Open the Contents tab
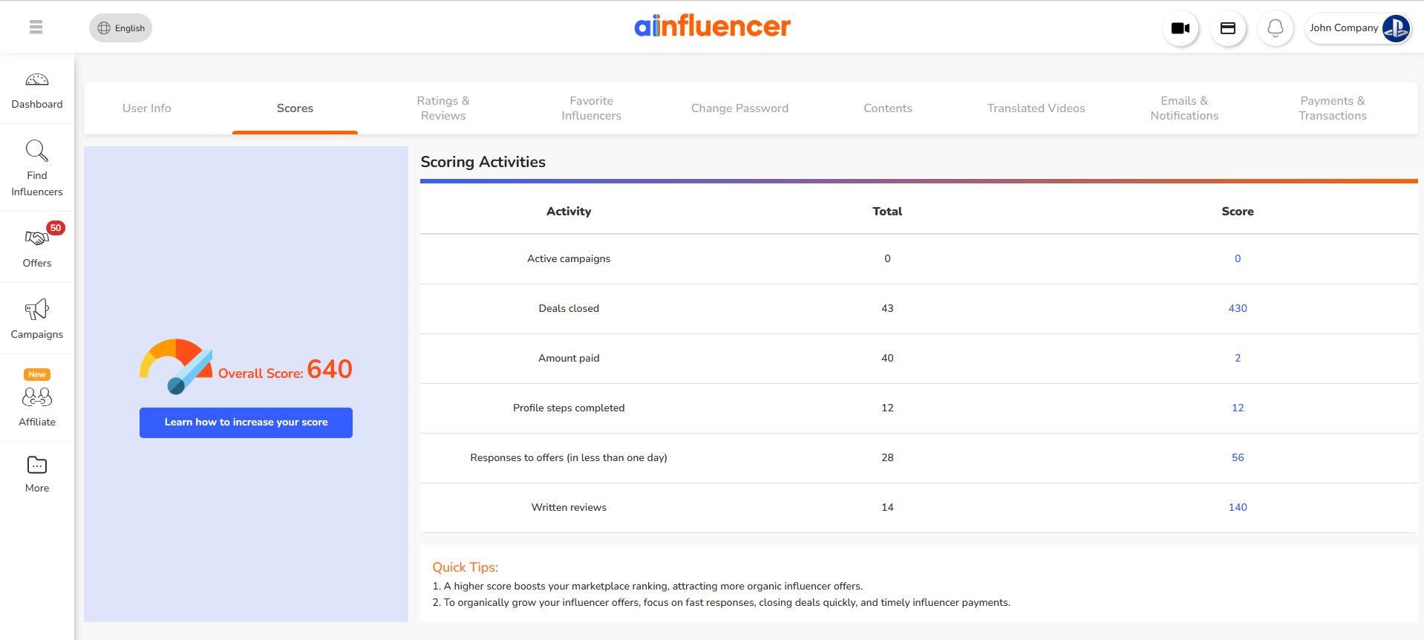 click(x=888, y=108)
